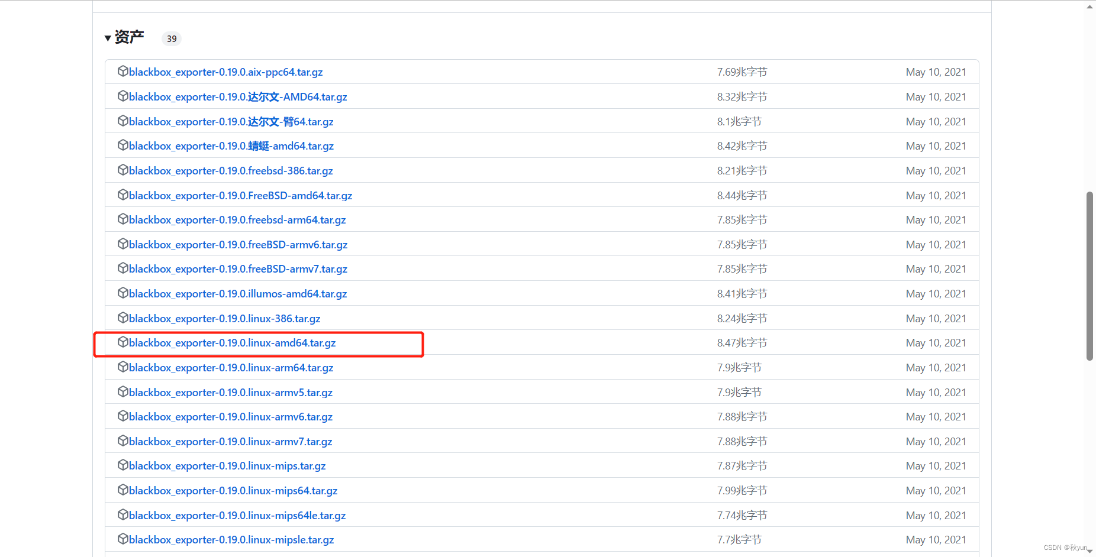
Task: Download blackbox_exporter-0.19.0.FreeBSD-amd64.tar.gz
Action: (x=241, y=196)
